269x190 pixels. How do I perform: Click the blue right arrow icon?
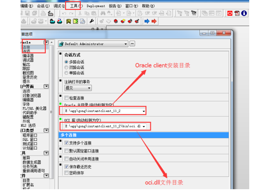click(x=147, y=21)
